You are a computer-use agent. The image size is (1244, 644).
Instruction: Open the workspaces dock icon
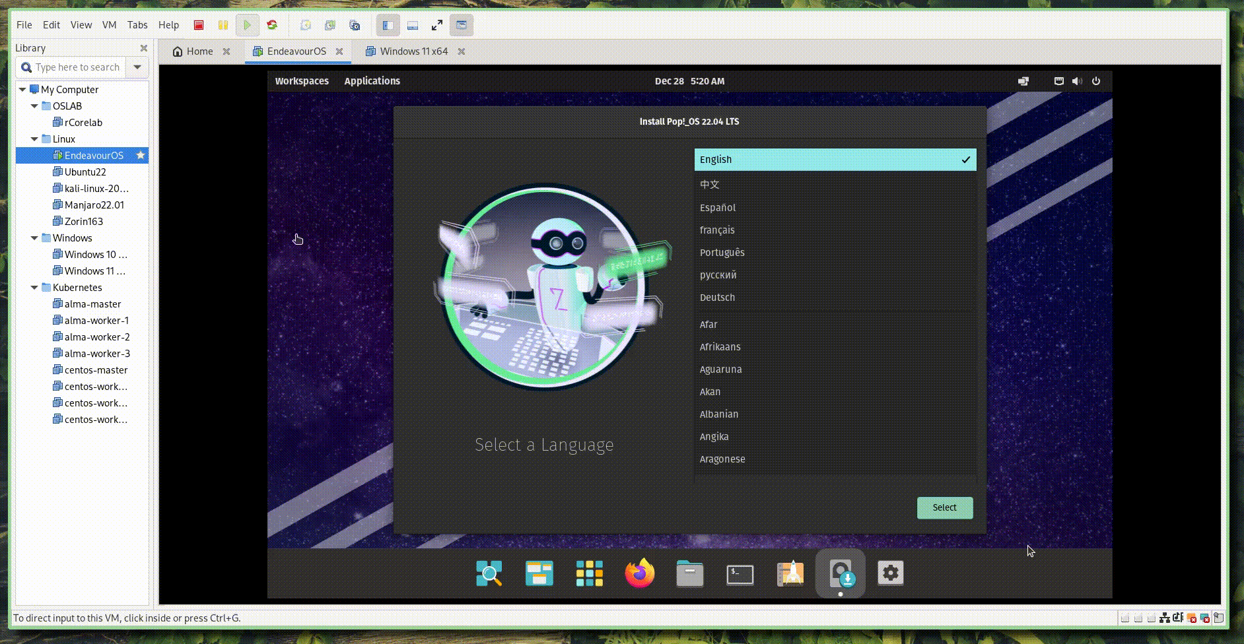539,573
